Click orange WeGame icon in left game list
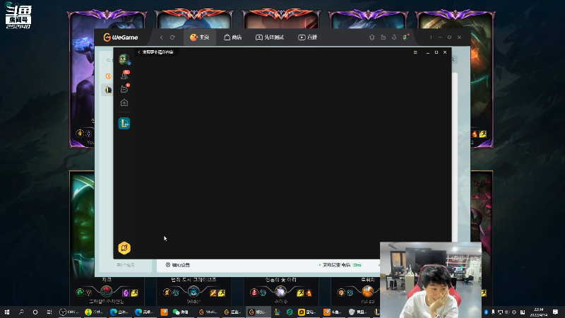Viewport: 565px width, 318px height. click(108, 76)
